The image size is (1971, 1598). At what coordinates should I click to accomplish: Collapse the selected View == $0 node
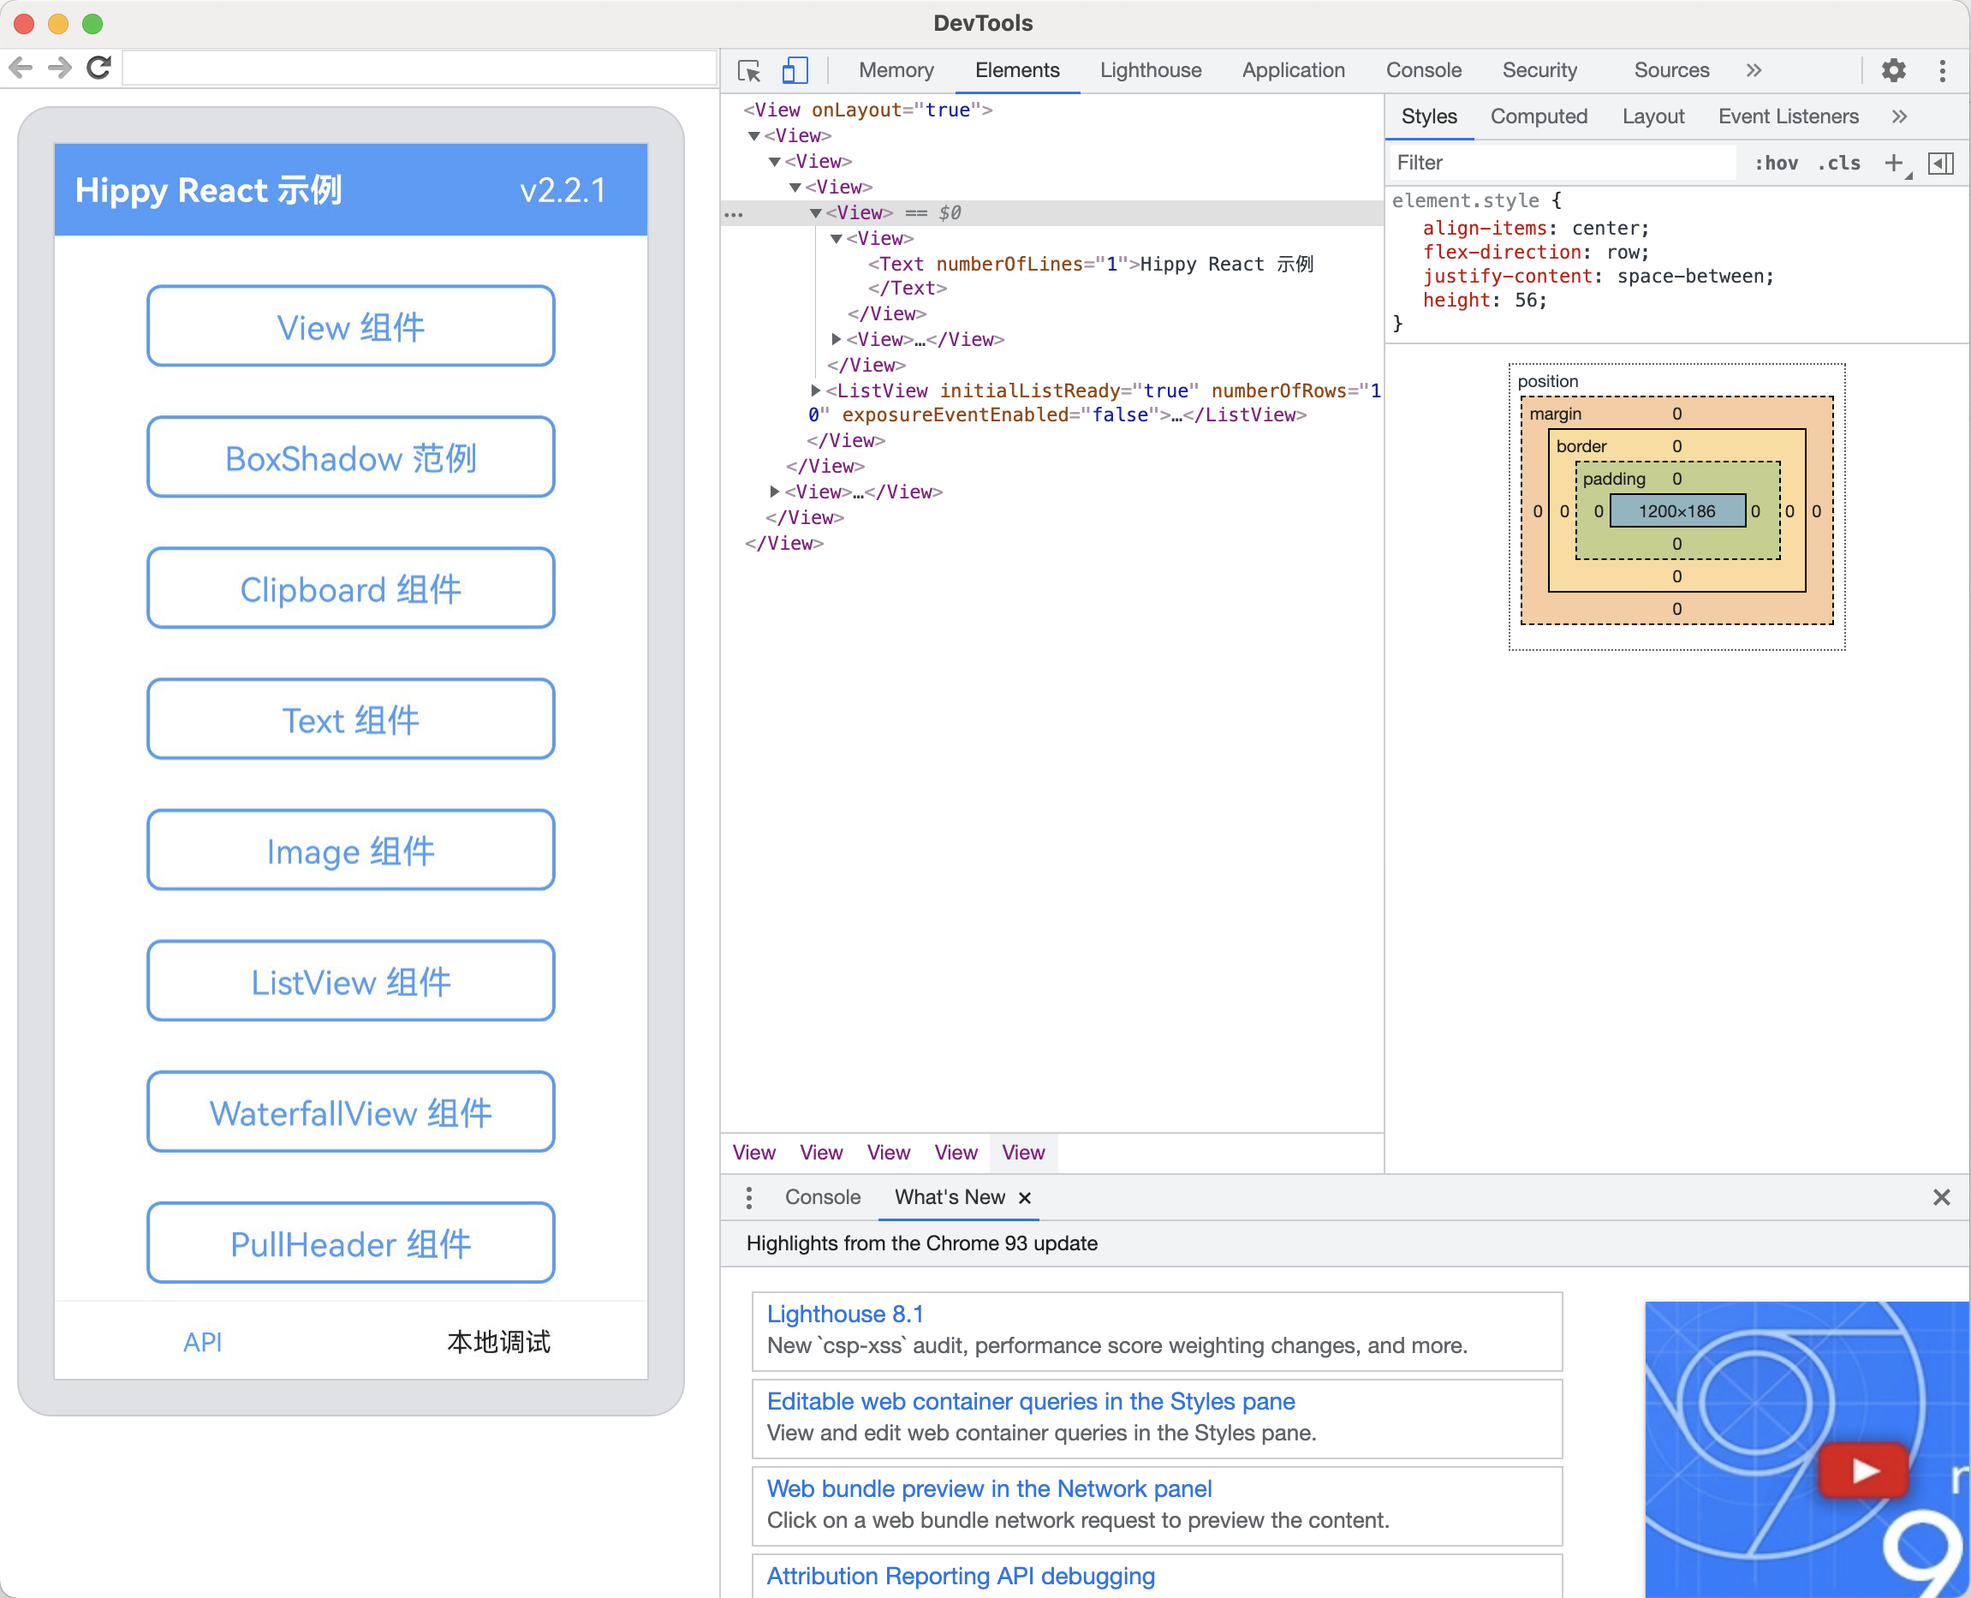coord(815,213)
